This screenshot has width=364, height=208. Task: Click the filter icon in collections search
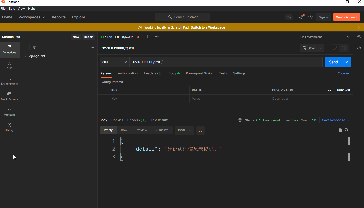[x=34, y=47]
